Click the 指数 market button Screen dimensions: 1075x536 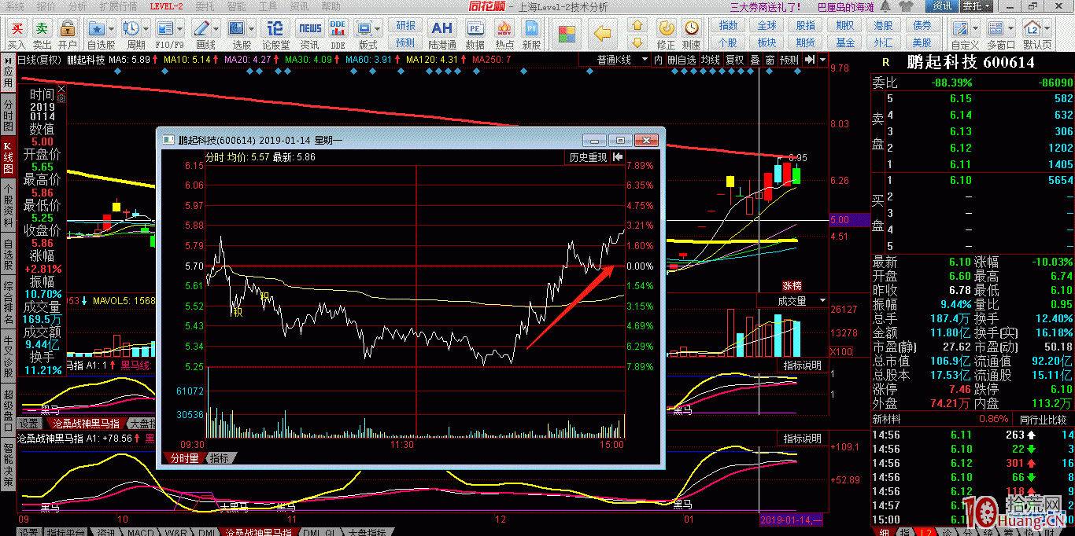point(728,25)
